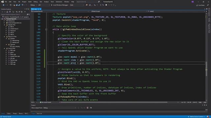Collapse the Source Files folder
This screenshot has height=118, width=211.
tap(4, 49)
